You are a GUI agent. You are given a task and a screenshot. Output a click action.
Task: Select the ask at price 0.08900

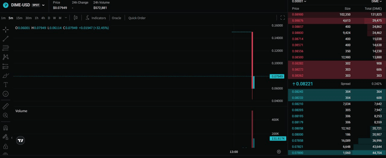point(337,15)
